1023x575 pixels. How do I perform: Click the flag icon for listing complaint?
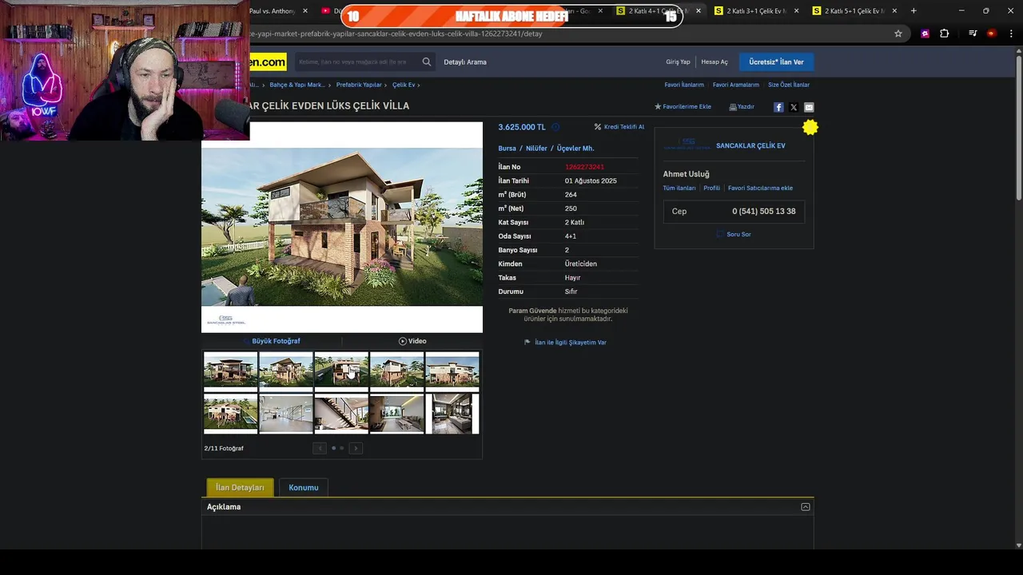pyautogui.click(x=527, y=342)
